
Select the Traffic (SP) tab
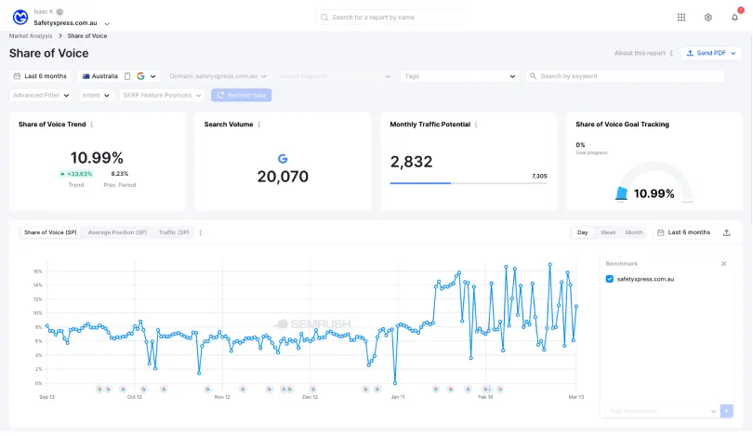point(174,232)
